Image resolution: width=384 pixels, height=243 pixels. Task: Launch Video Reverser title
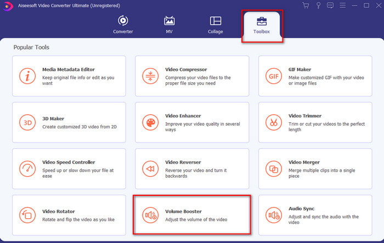[x=183, y=162]
